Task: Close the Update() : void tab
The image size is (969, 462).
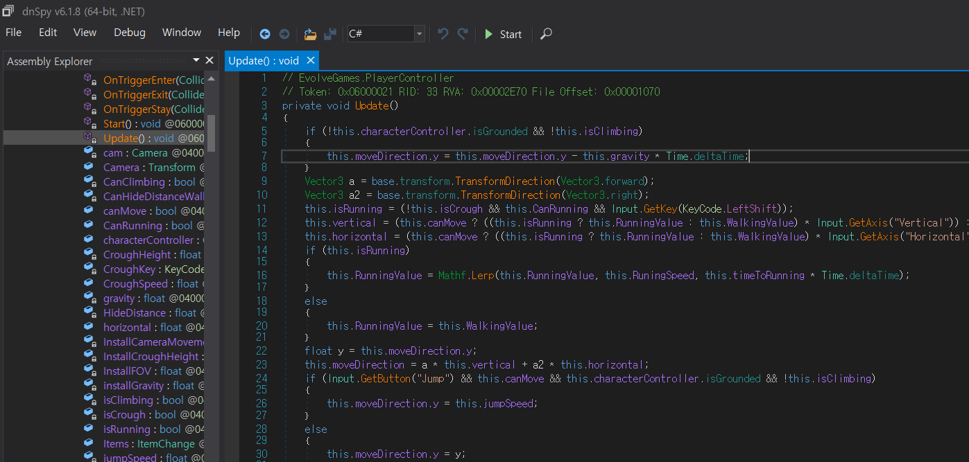Action: point(310,61)
